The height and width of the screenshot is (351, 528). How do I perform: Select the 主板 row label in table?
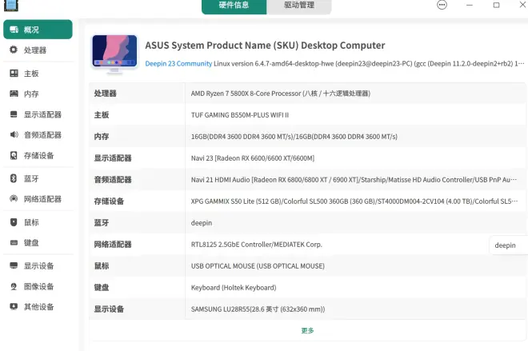102,115
